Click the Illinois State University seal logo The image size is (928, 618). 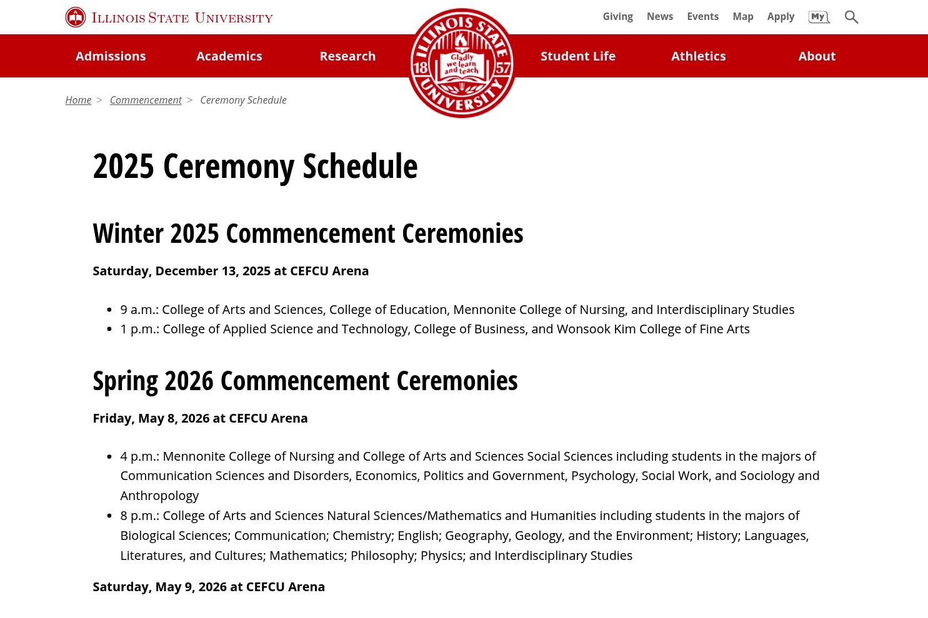click(461, 62)
